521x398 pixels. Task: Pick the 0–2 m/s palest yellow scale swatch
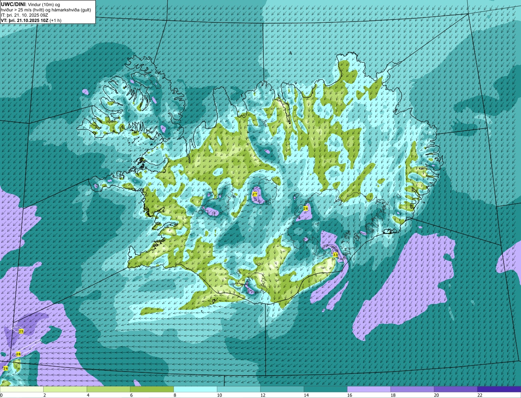(22, 389)
